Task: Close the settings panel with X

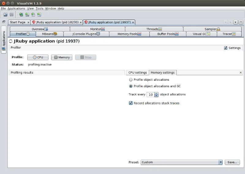Action: [x=241, y=72]
